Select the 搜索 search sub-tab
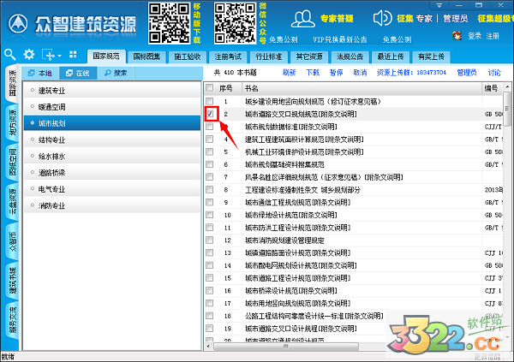Screen dimensions: 514x362 [x=116, y=73]
